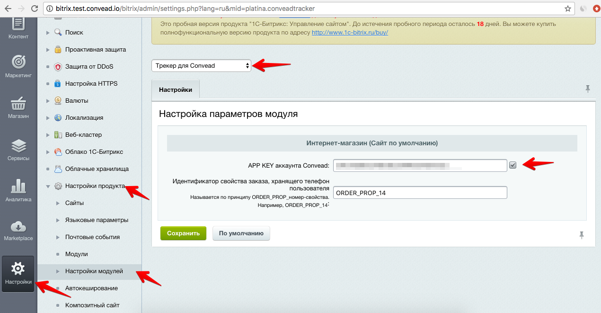Image resolution: width=601 pixels, height=313 pixels.
Task: Expand the Проактивная защита node
Action: pos(48,50)
